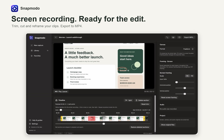Click the right yellow trim handle
224x140 pixels.
144,118
